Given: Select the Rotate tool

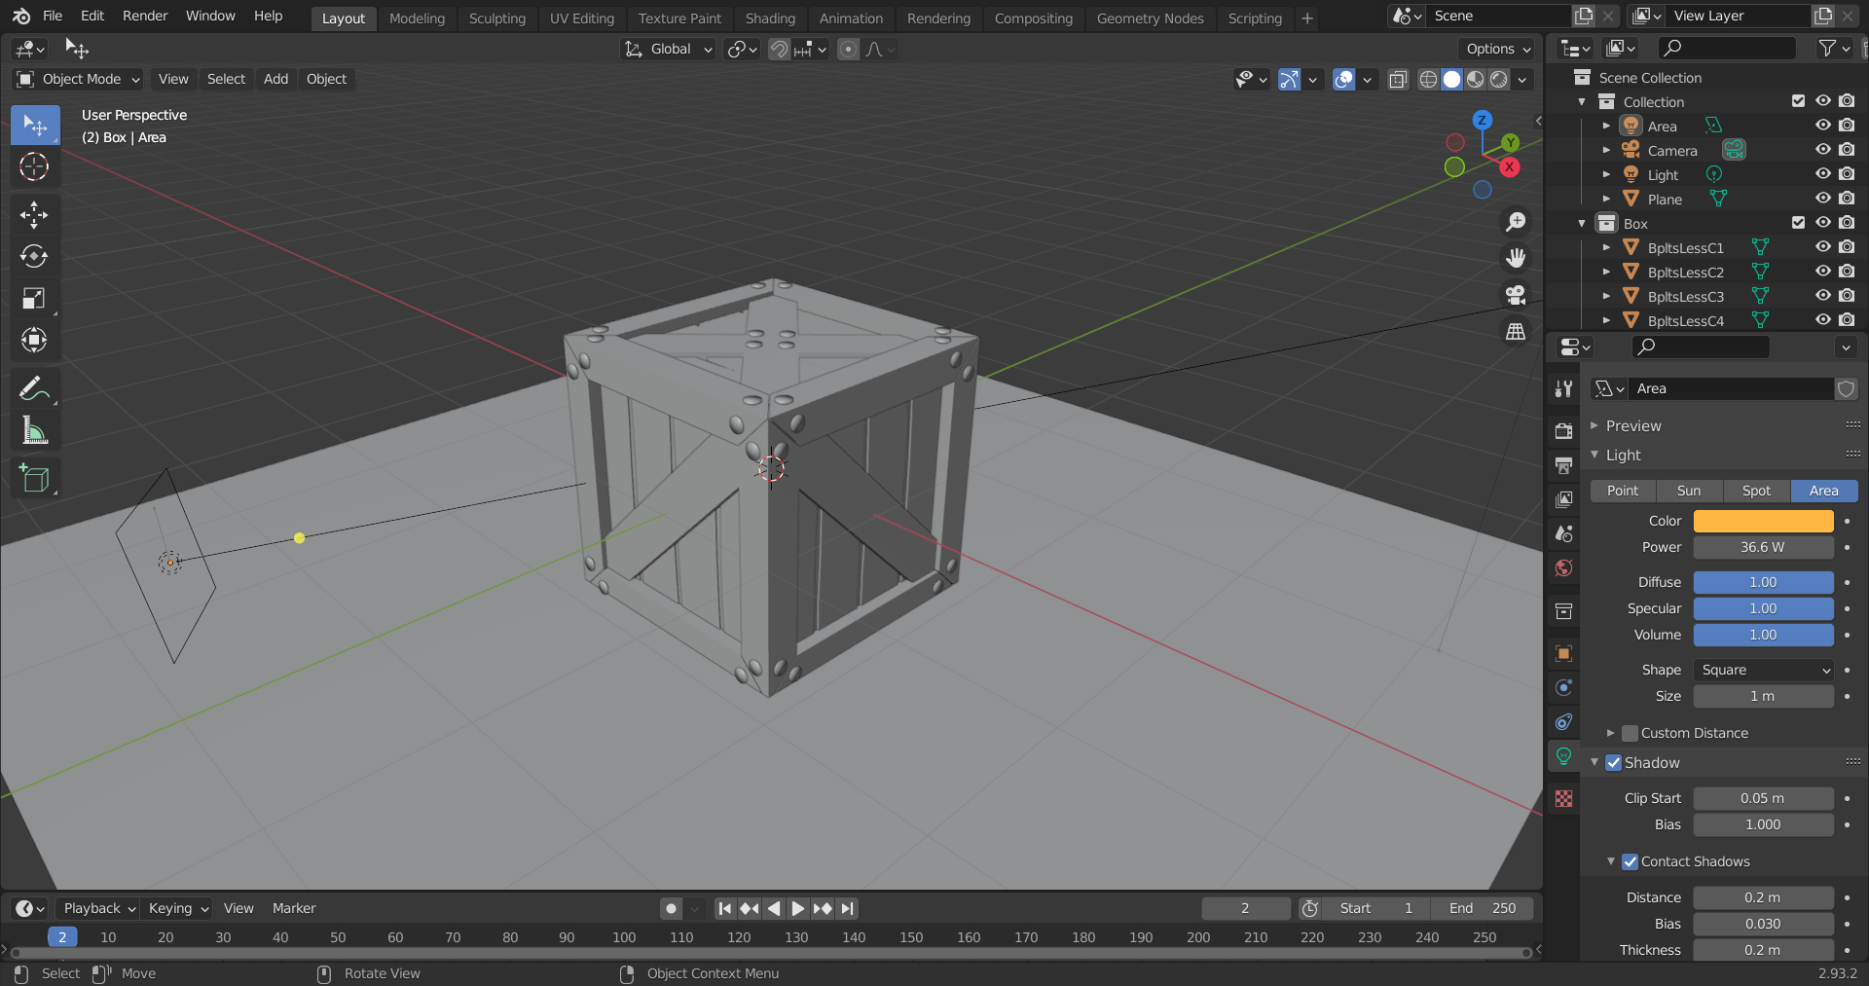Looking at the screenshot, I should point(34,256).
